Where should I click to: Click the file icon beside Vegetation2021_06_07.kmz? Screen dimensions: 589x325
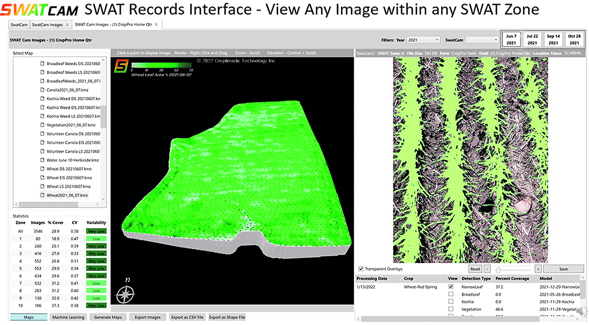[42, 125]
